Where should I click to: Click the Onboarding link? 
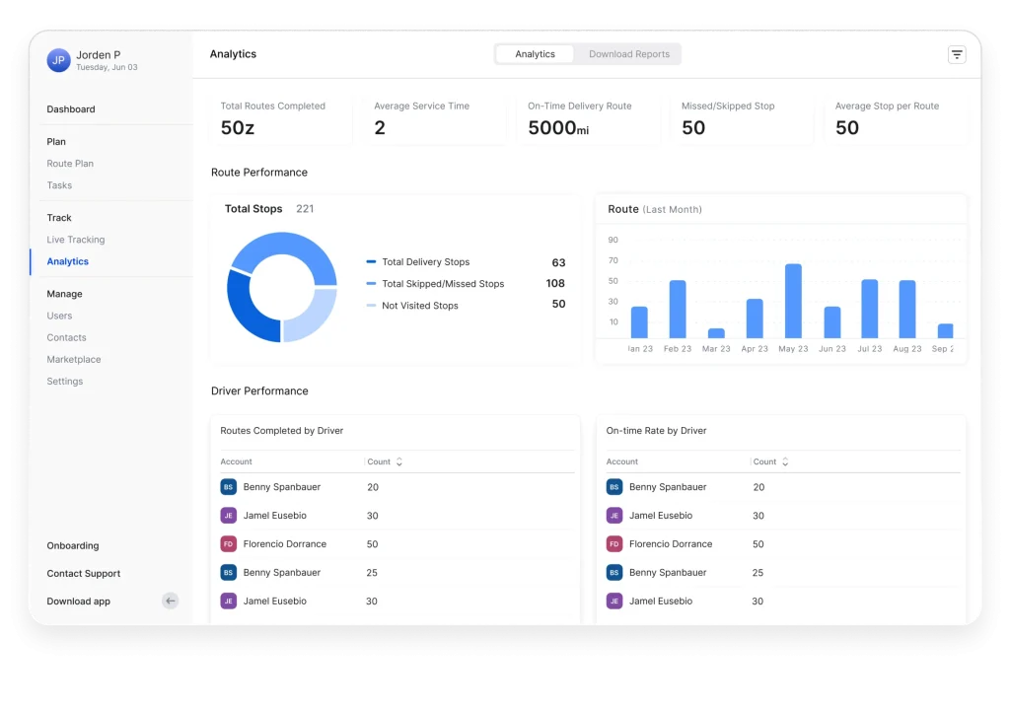[x=73, y=545]
